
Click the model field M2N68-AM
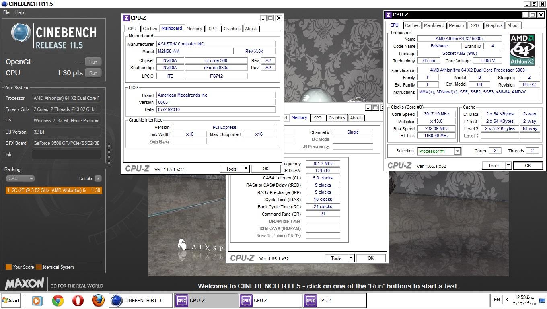pyautogui.click(x=194, y=51)
